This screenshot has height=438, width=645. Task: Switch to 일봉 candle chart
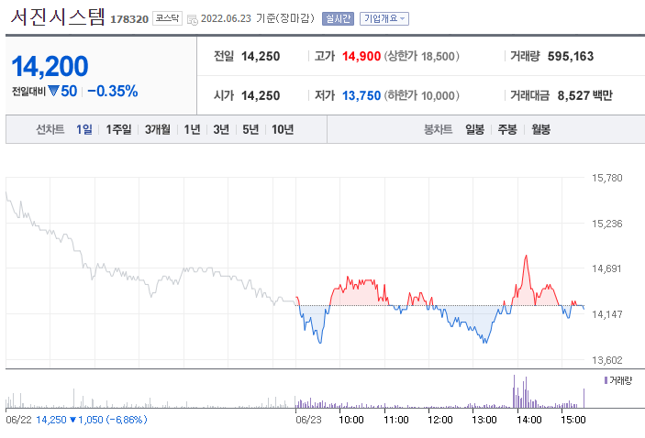tap(474, 129)
